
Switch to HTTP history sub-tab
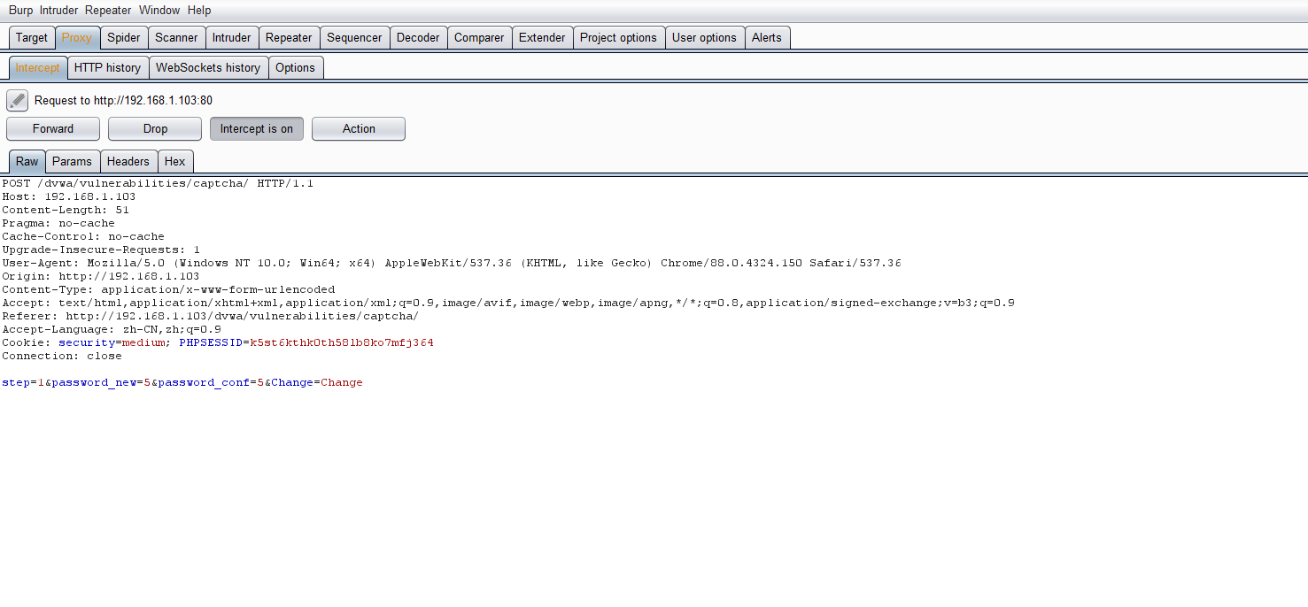[107, 67]
